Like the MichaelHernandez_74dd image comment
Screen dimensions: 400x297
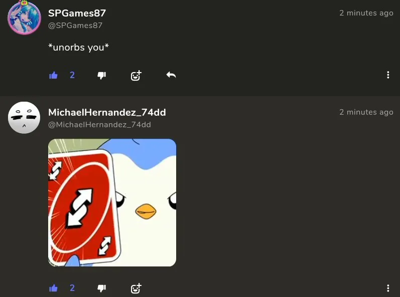click(x=53, y=288)
